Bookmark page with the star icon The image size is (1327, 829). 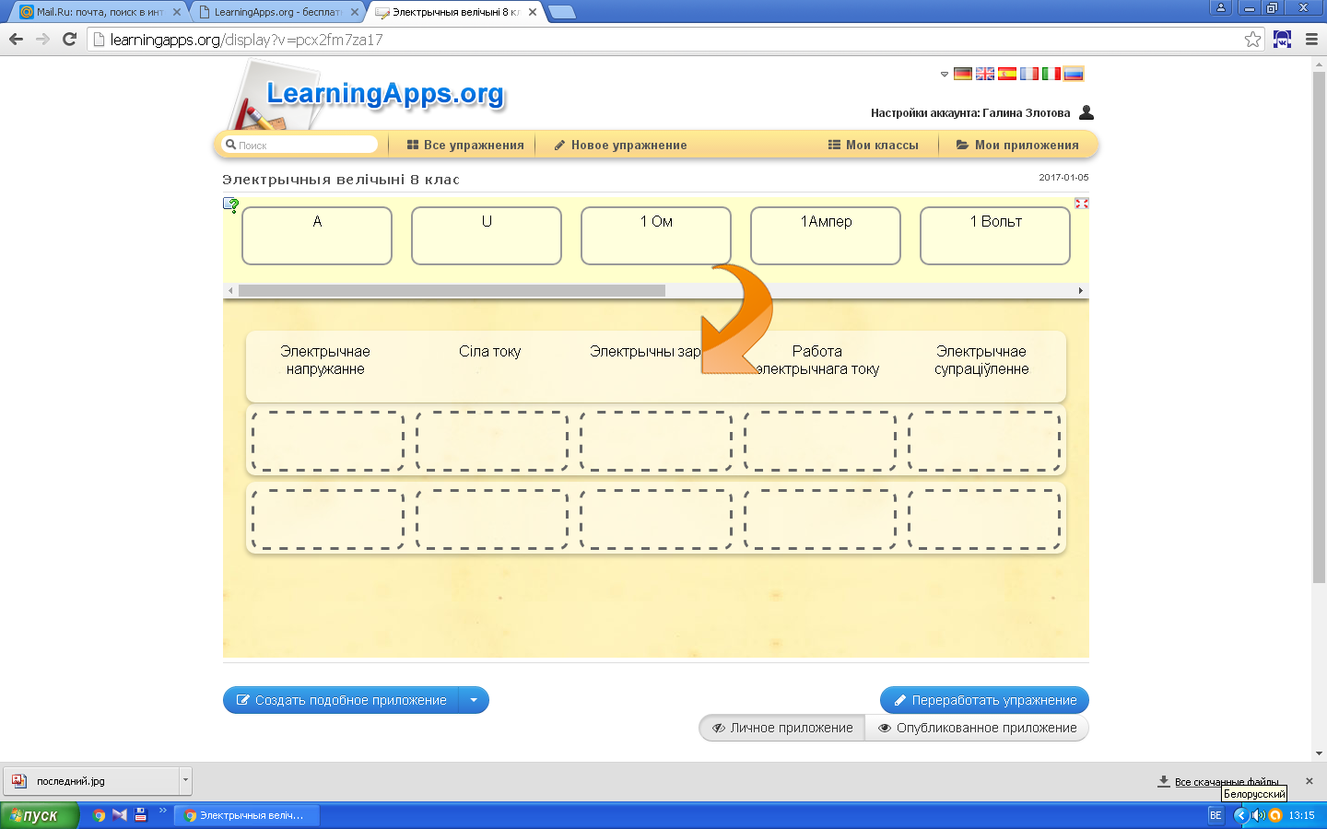[1252, 39]
